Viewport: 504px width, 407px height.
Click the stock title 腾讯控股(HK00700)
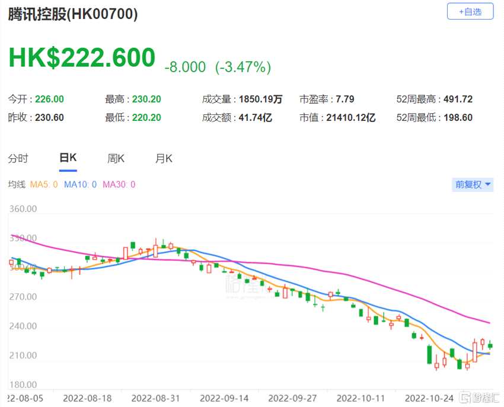click(x=73, y=14)
